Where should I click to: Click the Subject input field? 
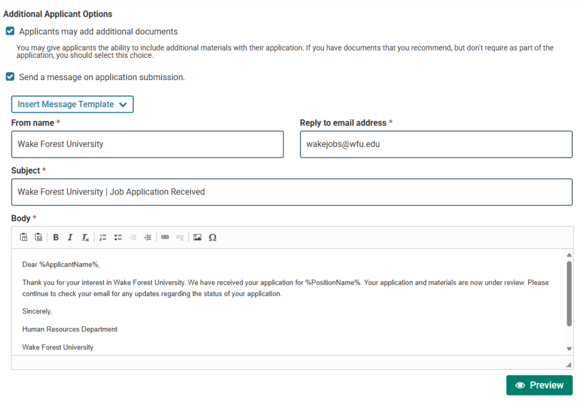tap(292, 192)
